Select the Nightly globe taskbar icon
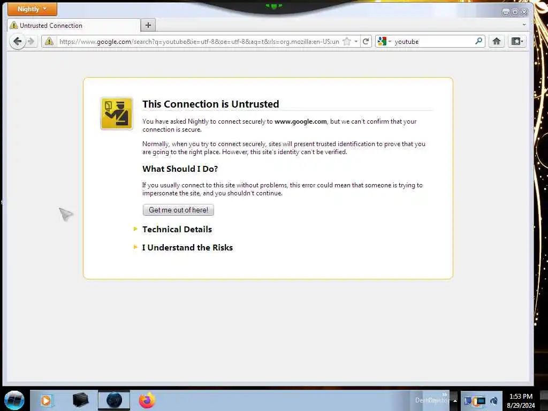 point(114,400)
